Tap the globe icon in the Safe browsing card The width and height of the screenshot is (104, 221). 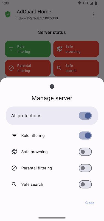(x=60, y=49)
